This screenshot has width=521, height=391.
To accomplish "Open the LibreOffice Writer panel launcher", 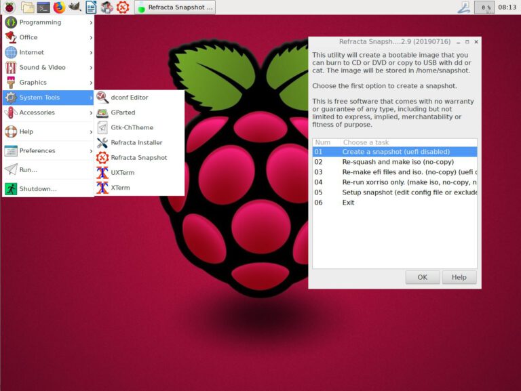I will [x=91, y=7].
